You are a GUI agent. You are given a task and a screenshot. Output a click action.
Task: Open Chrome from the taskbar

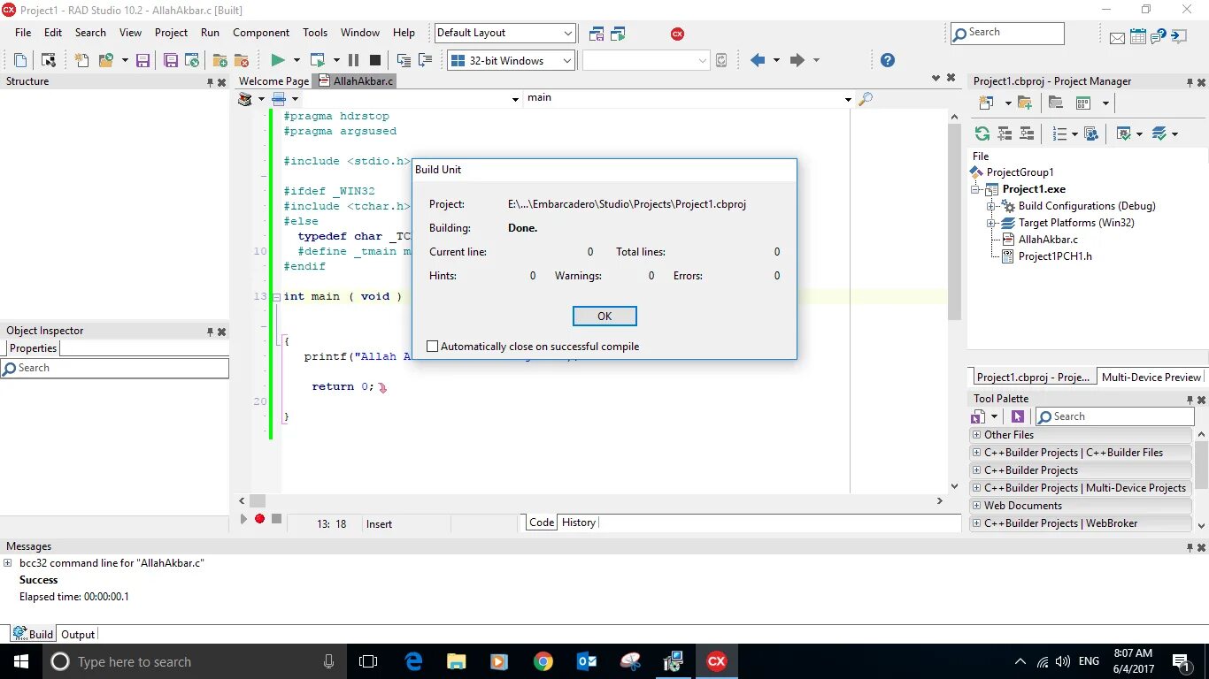[x=543, y=661]
